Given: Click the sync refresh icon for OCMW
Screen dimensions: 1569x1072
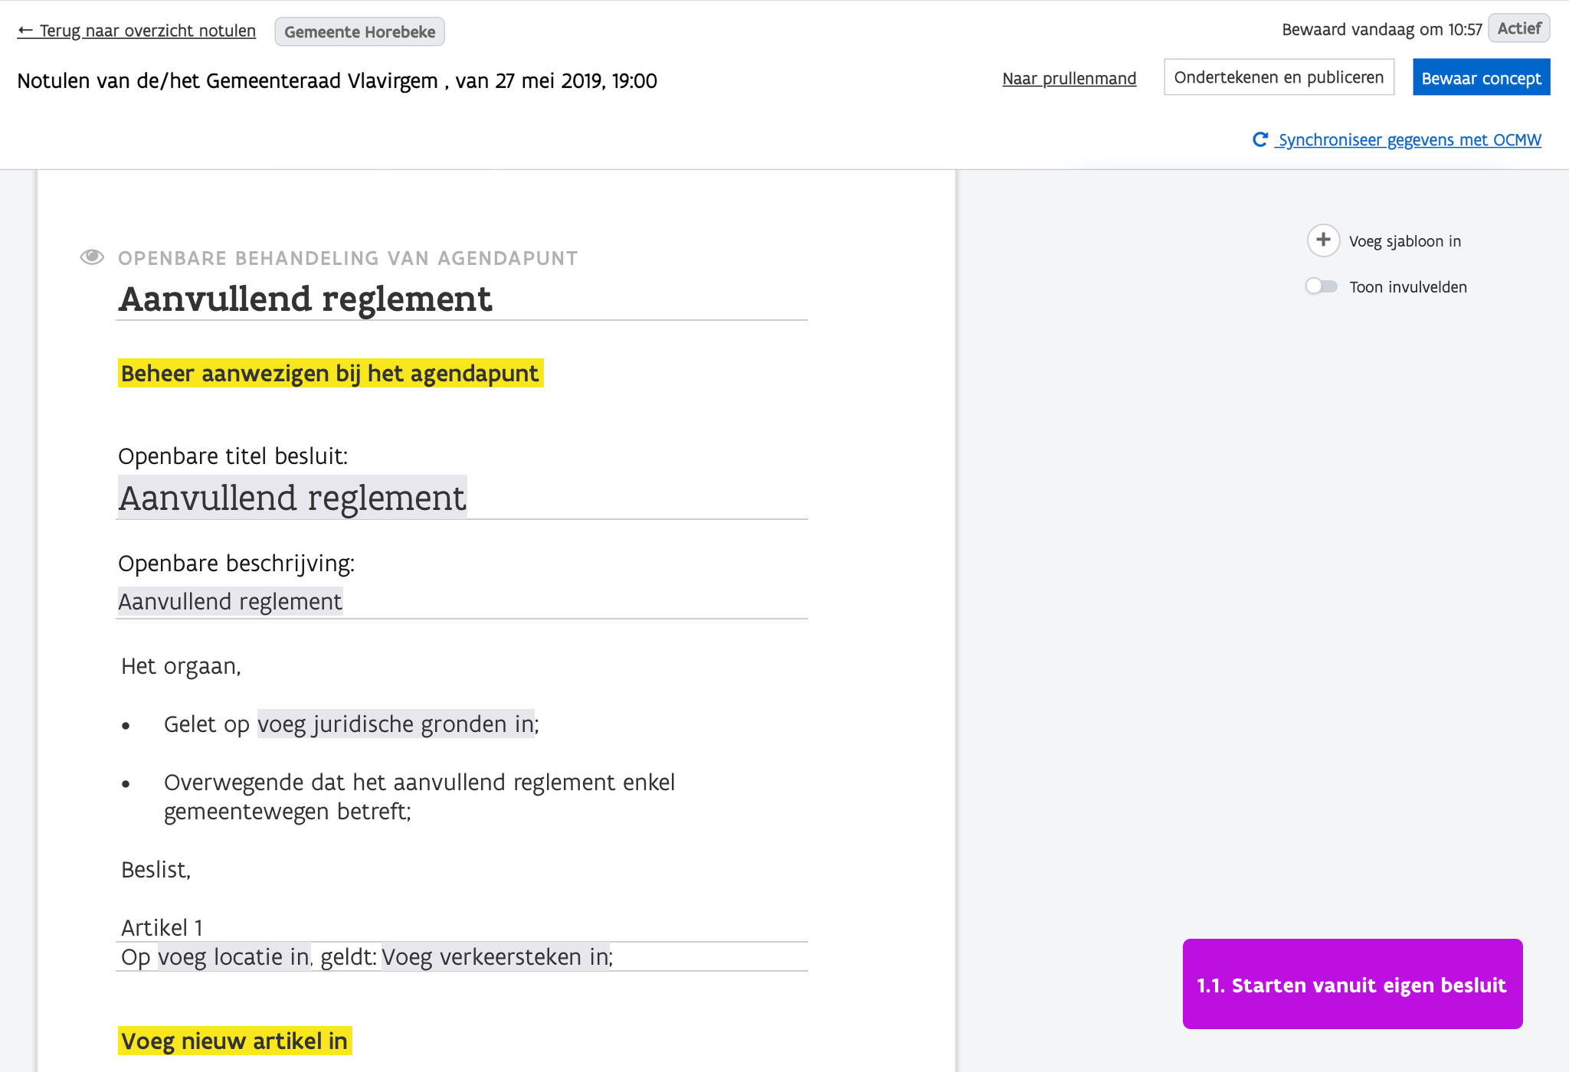Looking at the screenshot, I should pyautogui.click(x=1259, y=139).
